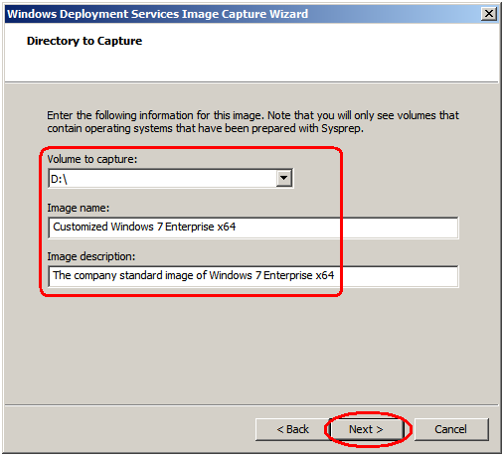Click the 'Image name:' label
Viewport: 504px width, 456px height.
(x=79, y=208)
